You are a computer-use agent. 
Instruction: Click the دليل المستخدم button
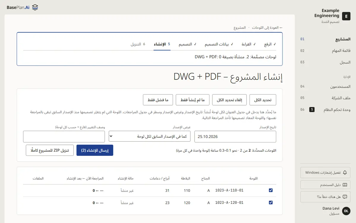click(325, 185)
